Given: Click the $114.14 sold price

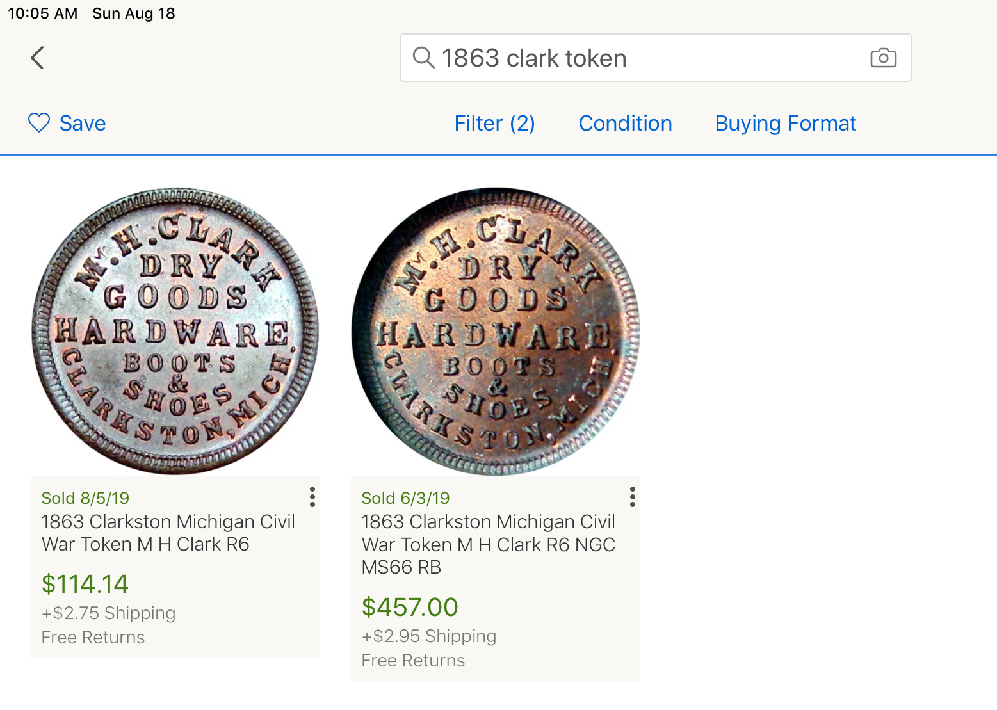Looking at the screenshot, I should coord(85,584).
